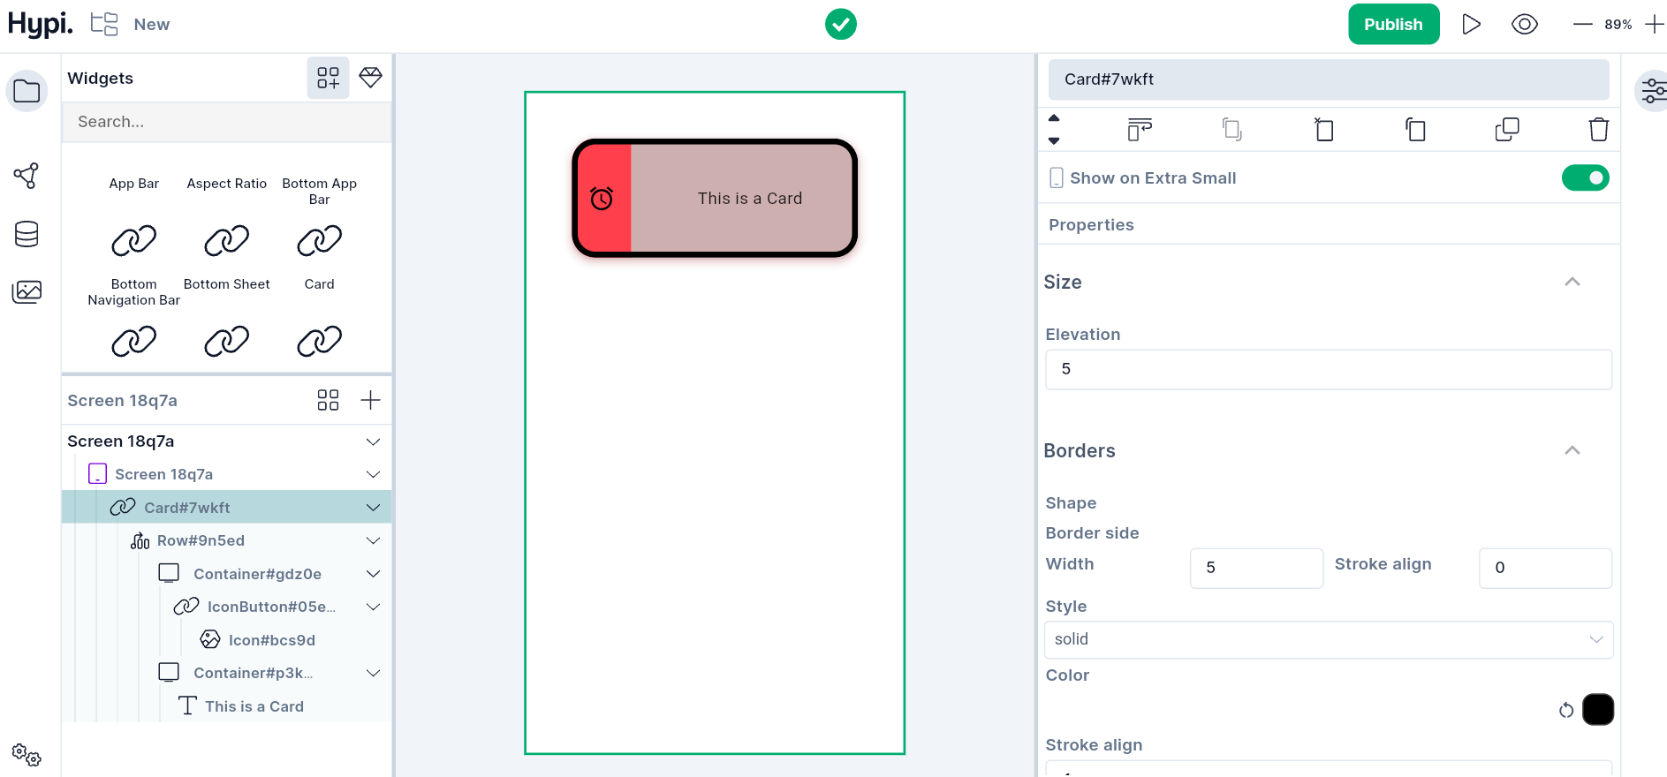This screenshot has height=777, width=1667.
Task: Click the trash delete icon in properties toolbar
Action: (1598, 130)
